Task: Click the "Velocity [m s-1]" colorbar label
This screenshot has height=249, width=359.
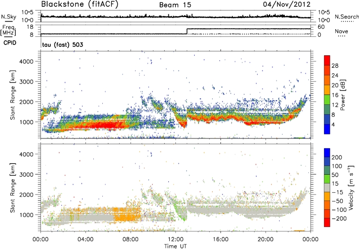Action: [x=350, y=187]
